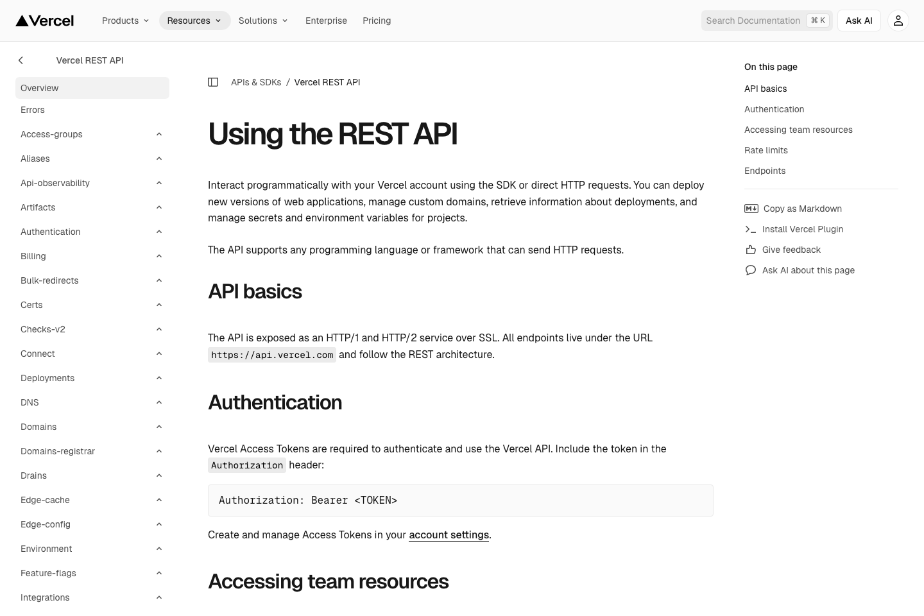Click the panel icon beside the breadcrumb
This screenshot has width=924, height=616.
click(x=213, y=82)
